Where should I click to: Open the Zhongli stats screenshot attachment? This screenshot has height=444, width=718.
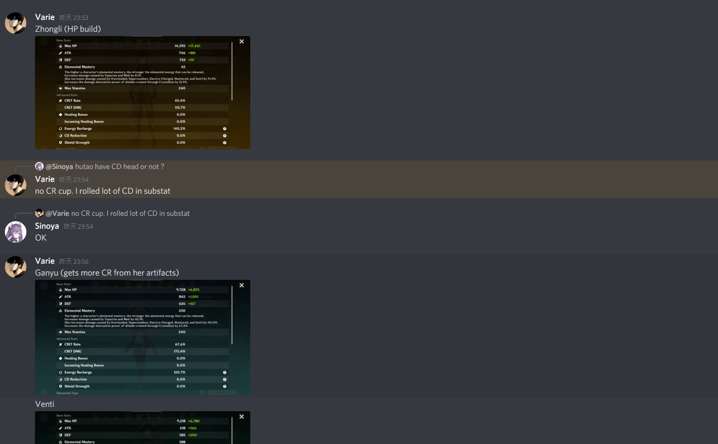(143, 93)
